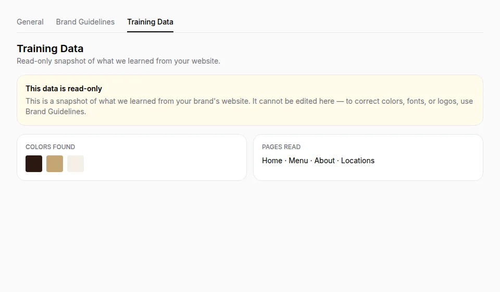Image resolution: width=500 pixels, height=292 pixels.
Task: Click the Training Data page heading
Action: tap(50, 48)
